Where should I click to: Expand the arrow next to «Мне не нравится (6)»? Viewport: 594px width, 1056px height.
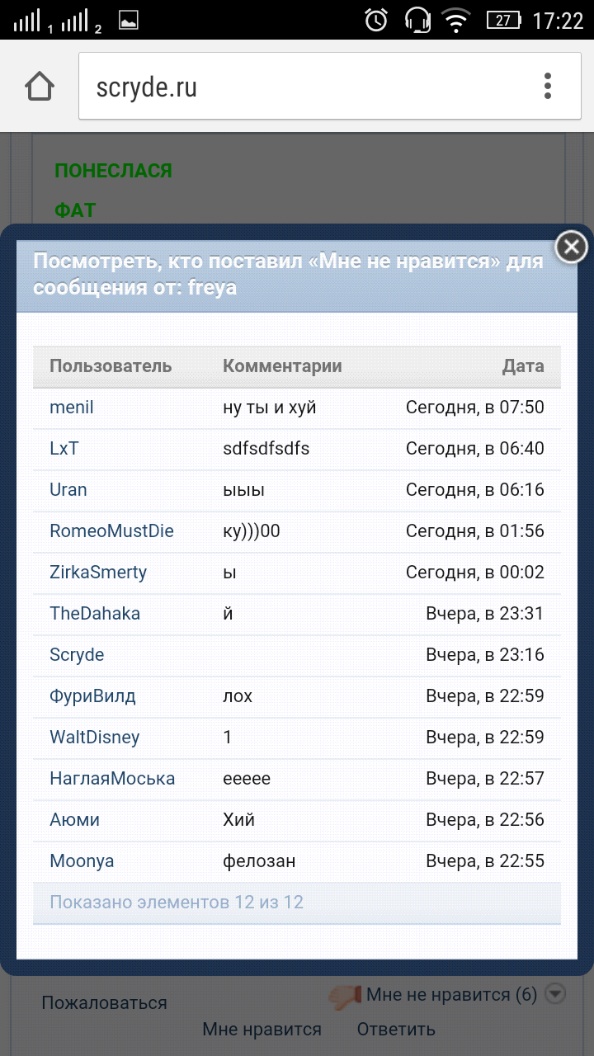pyautogui.click(x=554, y=994)
